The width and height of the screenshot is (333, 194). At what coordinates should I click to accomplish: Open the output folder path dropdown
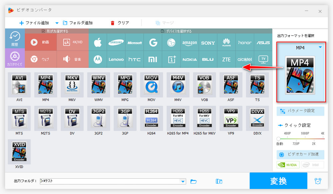[x=182, y=181]
